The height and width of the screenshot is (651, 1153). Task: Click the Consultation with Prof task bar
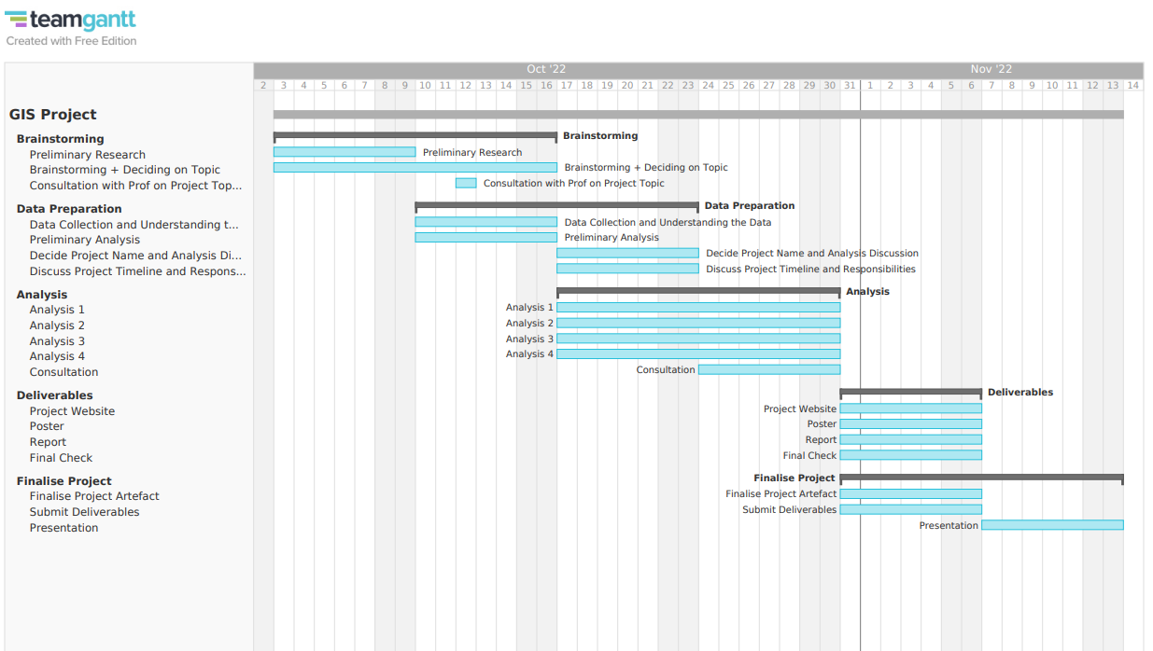[x=466, y=183]
